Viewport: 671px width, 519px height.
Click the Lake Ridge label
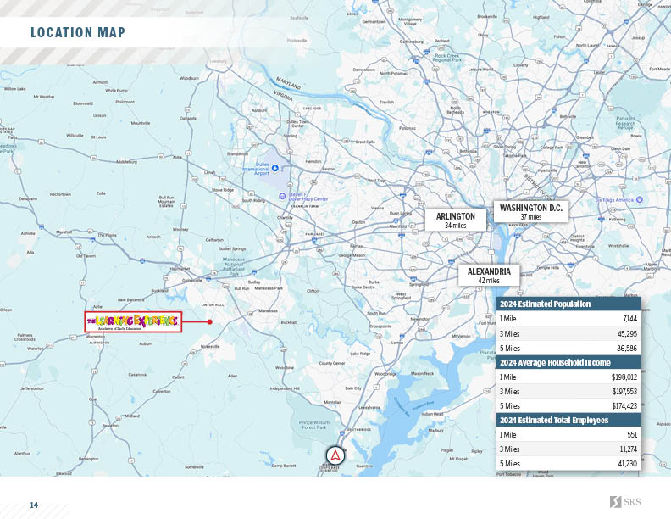360,354
